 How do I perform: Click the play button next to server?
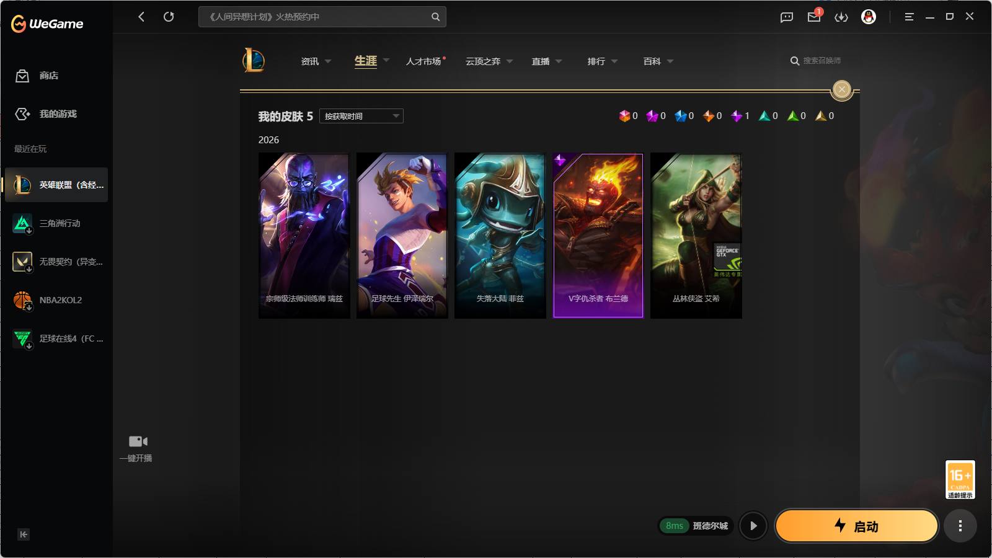753,526
